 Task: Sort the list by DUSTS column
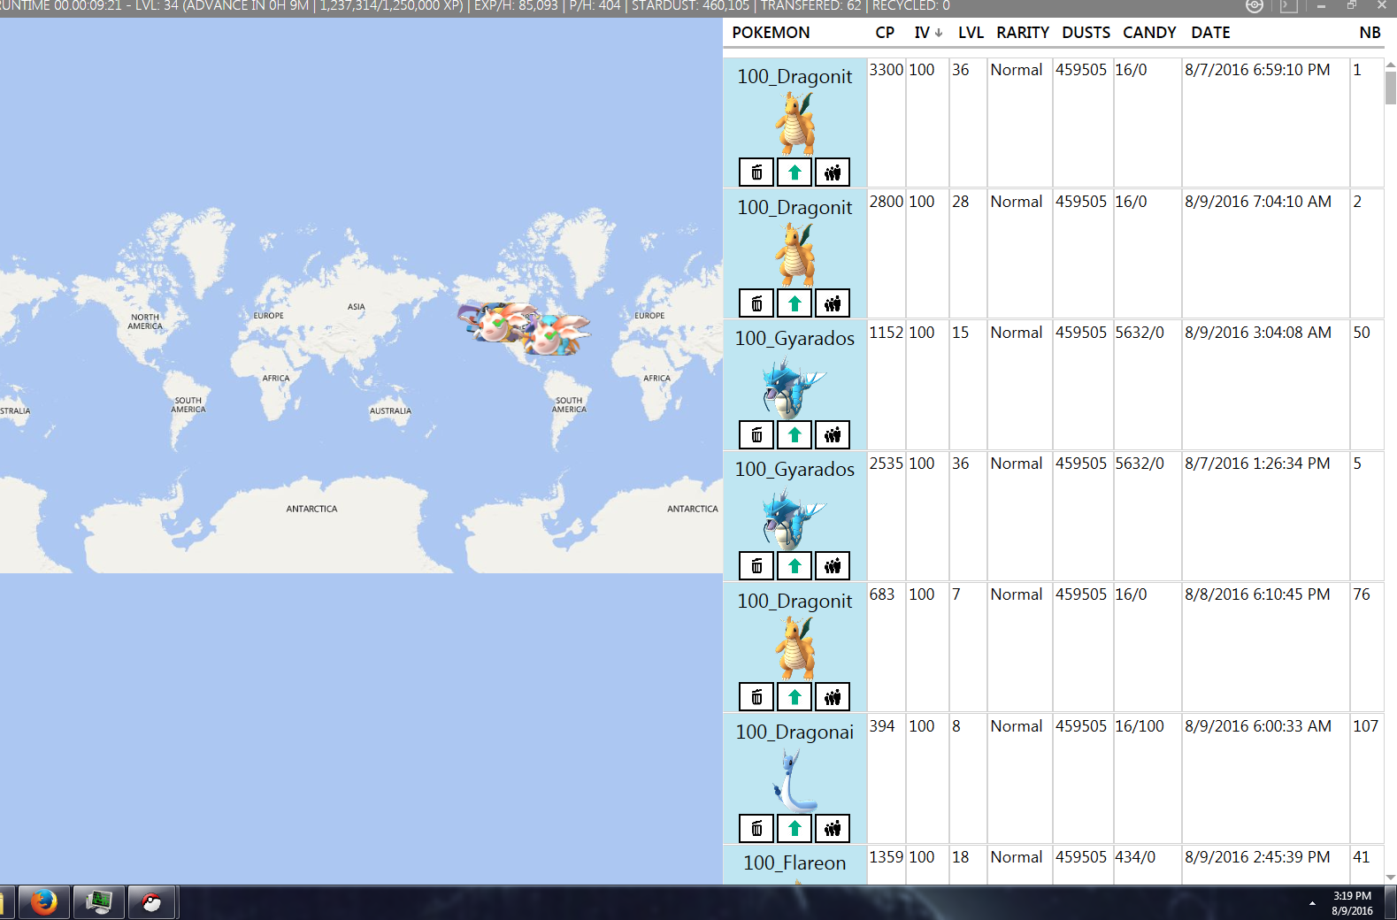(x=1086, y=33)
